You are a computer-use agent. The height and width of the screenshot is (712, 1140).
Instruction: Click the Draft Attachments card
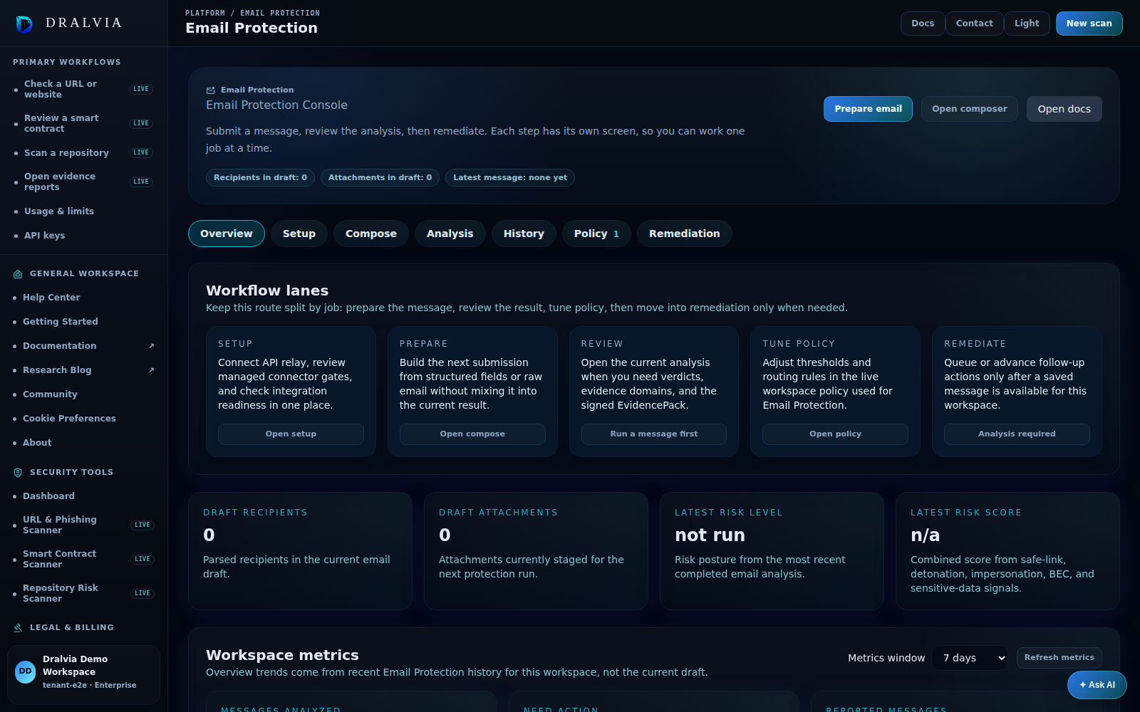click(x=536, y=551)
